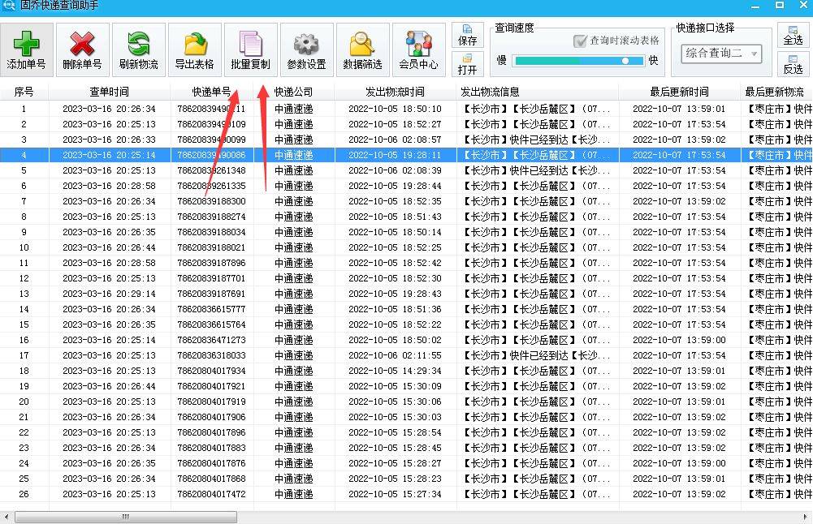Click dispatch time 2022-10-05 15:30:09
The image size is (813, 524).
click(x=395, y=386)
